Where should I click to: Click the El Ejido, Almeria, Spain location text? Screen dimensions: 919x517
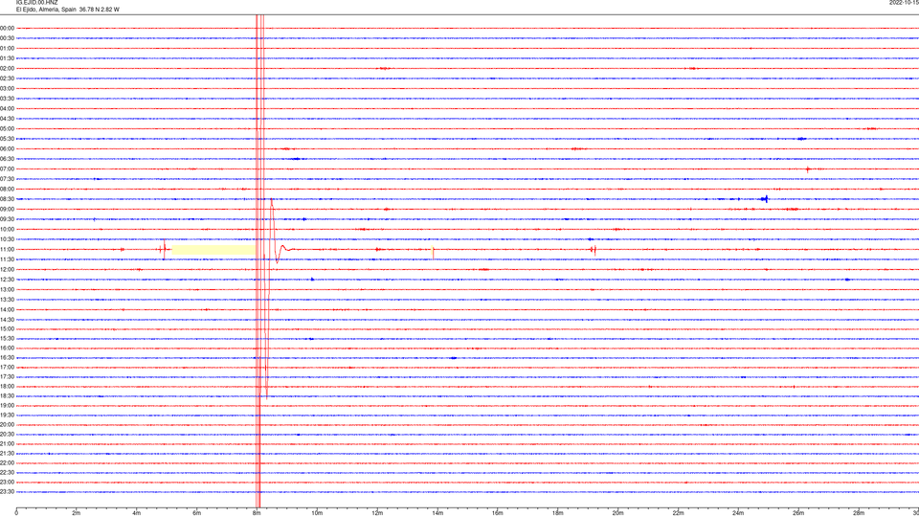[x=46, y=10]
